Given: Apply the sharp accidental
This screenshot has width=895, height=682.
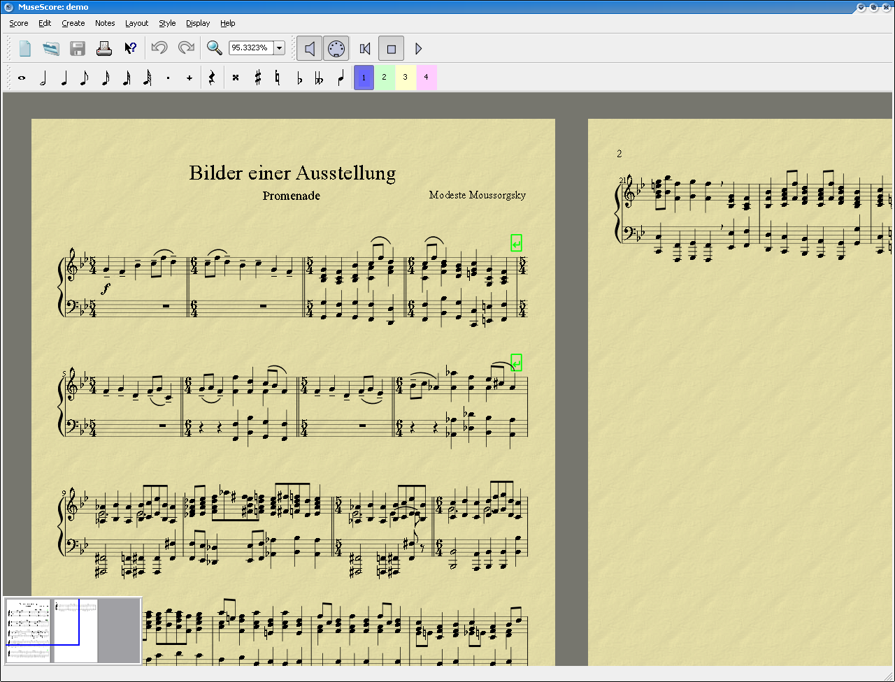Looking at the screenshot, I should point(257,78).
